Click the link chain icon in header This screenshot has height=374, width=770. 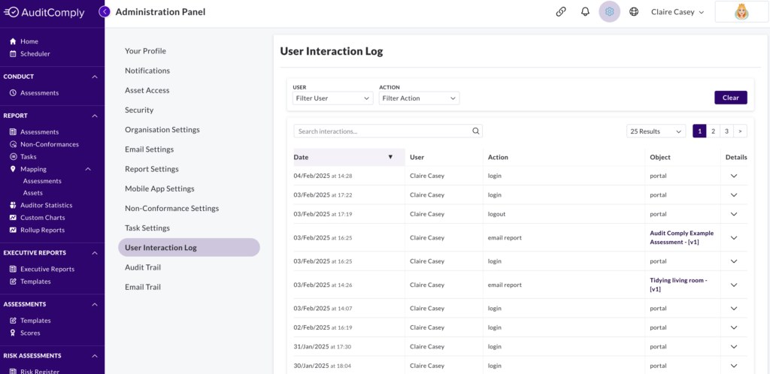tap(561, 12)
